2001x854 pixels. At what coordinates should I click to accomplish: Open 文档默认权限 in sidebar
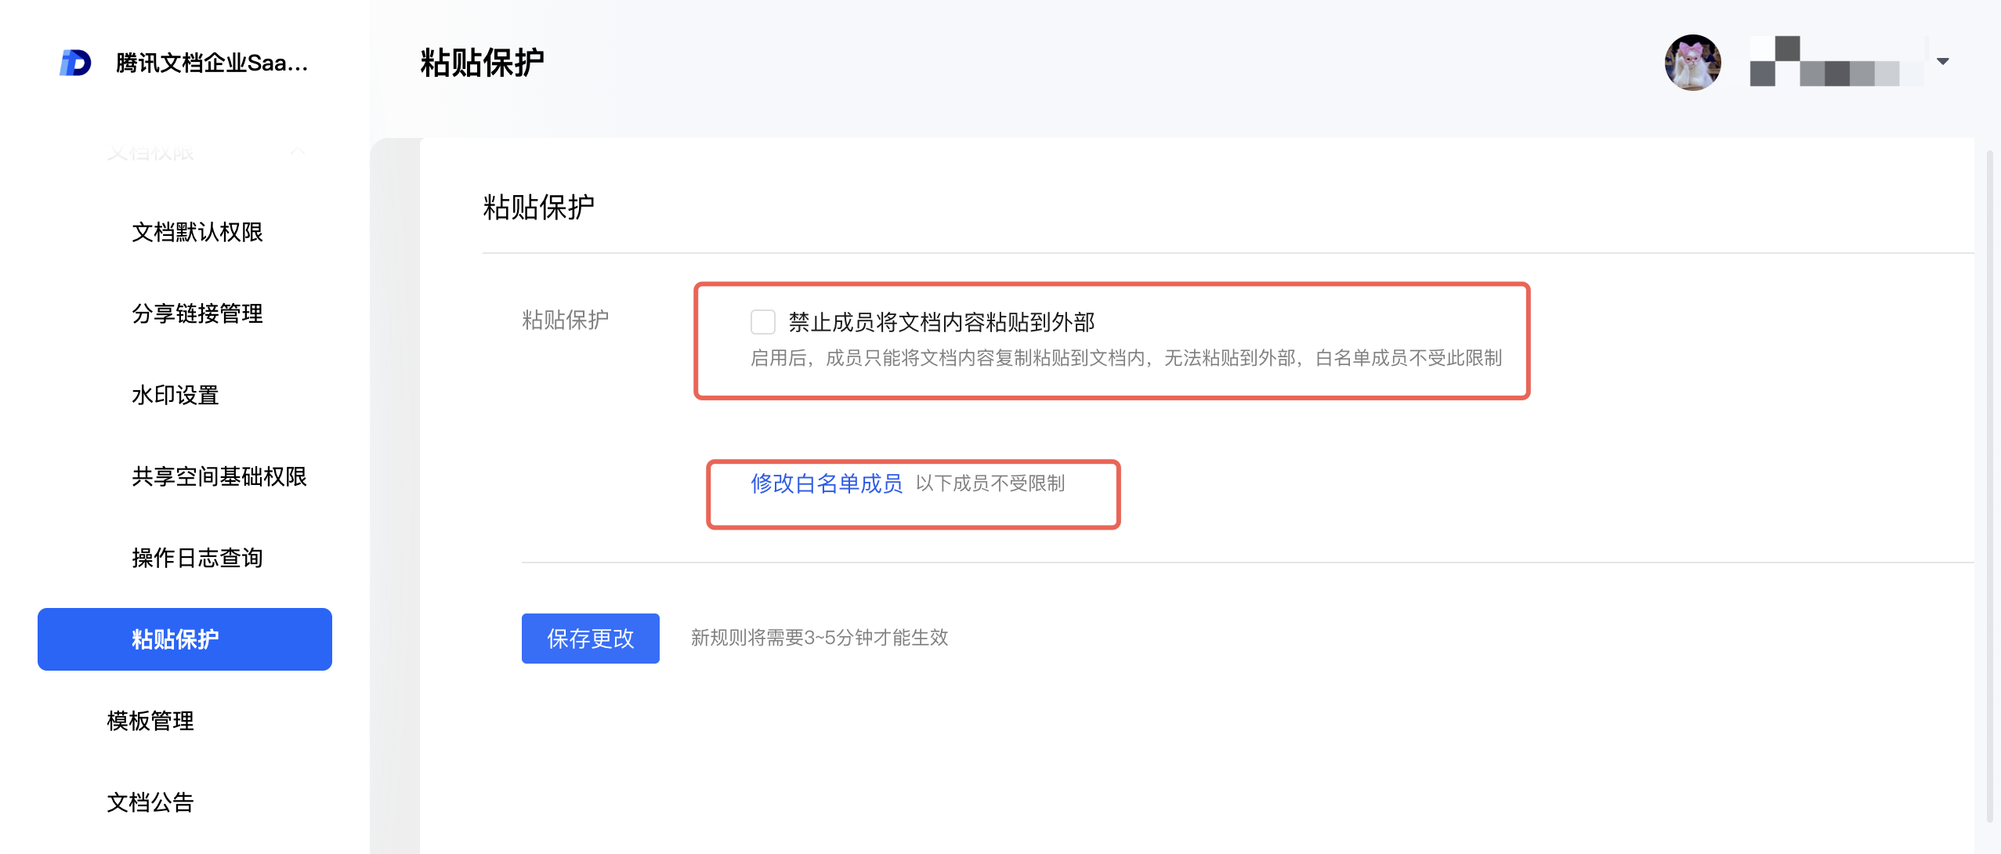tap(197, 232)
